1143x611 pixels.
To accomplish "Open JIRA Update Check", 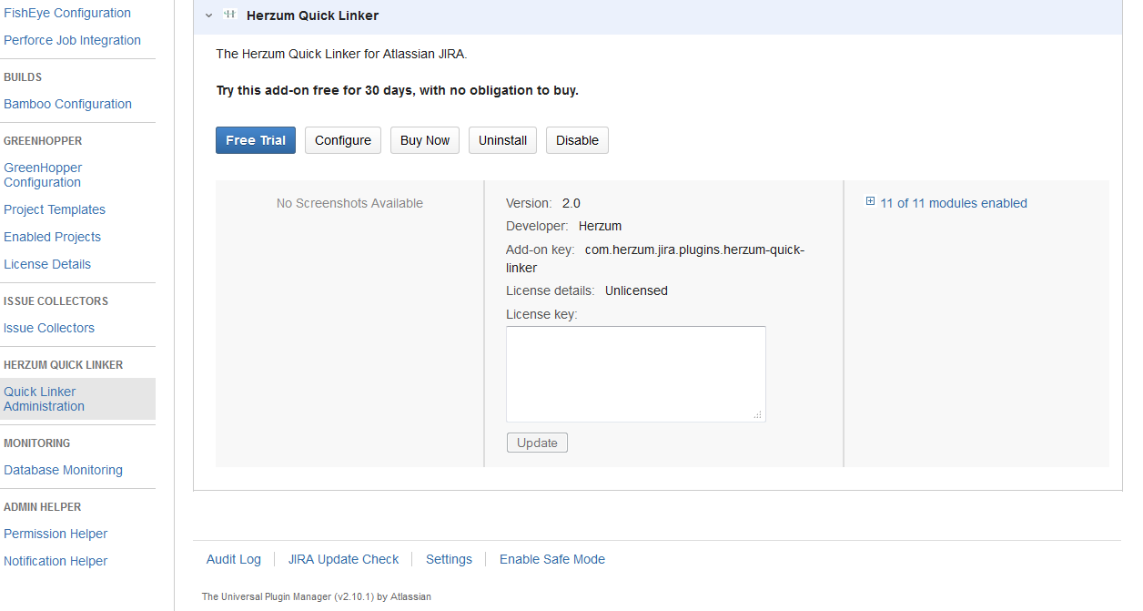I will coord(343,559).
